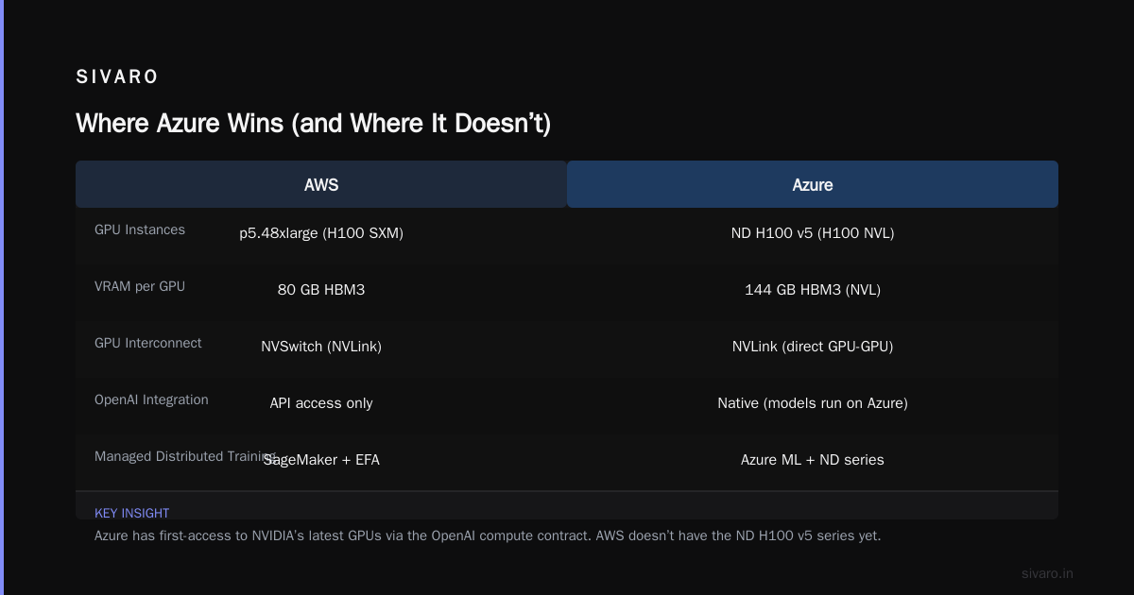Viewport: 1134px width, 595px height.
Task: Click the '144 GB HBM3 (NVL)' cell
Action: point(813,290)
